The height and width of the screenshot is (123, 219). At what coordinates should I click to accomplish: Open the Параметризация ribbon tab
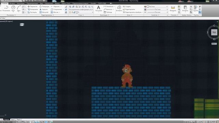point(32,3)
